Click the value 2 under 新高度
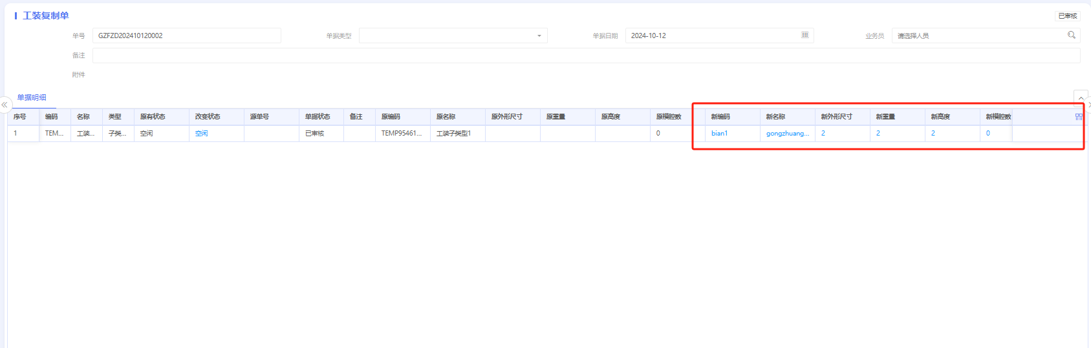Screen dimensions: 1091x348 (x=933, y=134)
